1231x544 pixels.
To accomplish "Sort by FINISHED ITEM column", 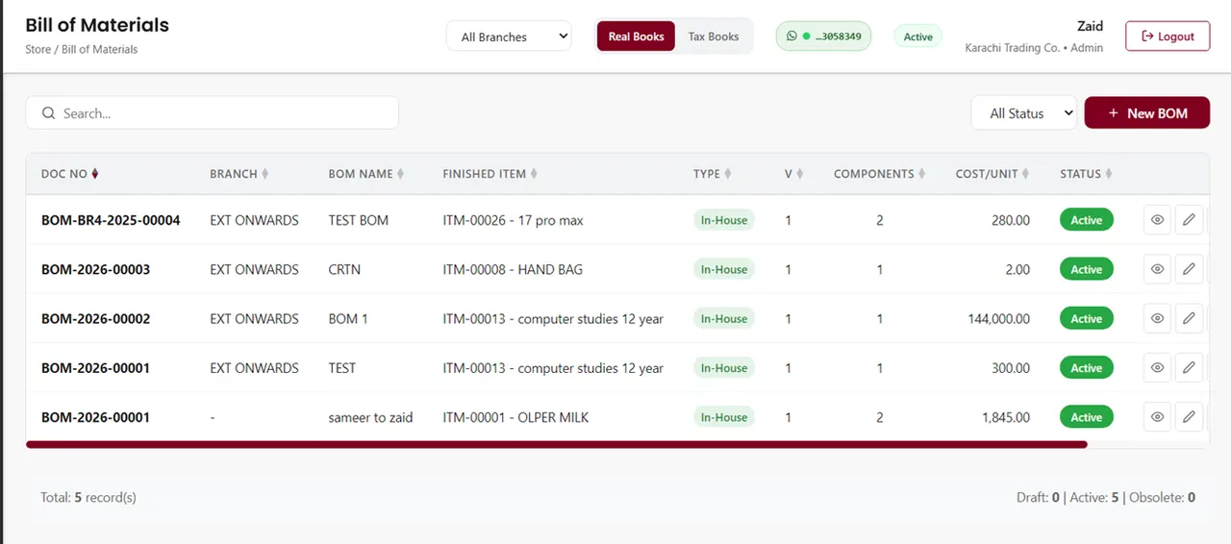I will [x=490, y=174].
